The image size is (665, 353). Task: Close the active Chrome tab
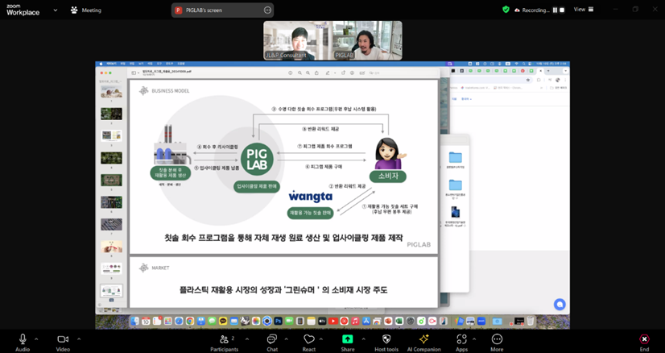point(541,70)
